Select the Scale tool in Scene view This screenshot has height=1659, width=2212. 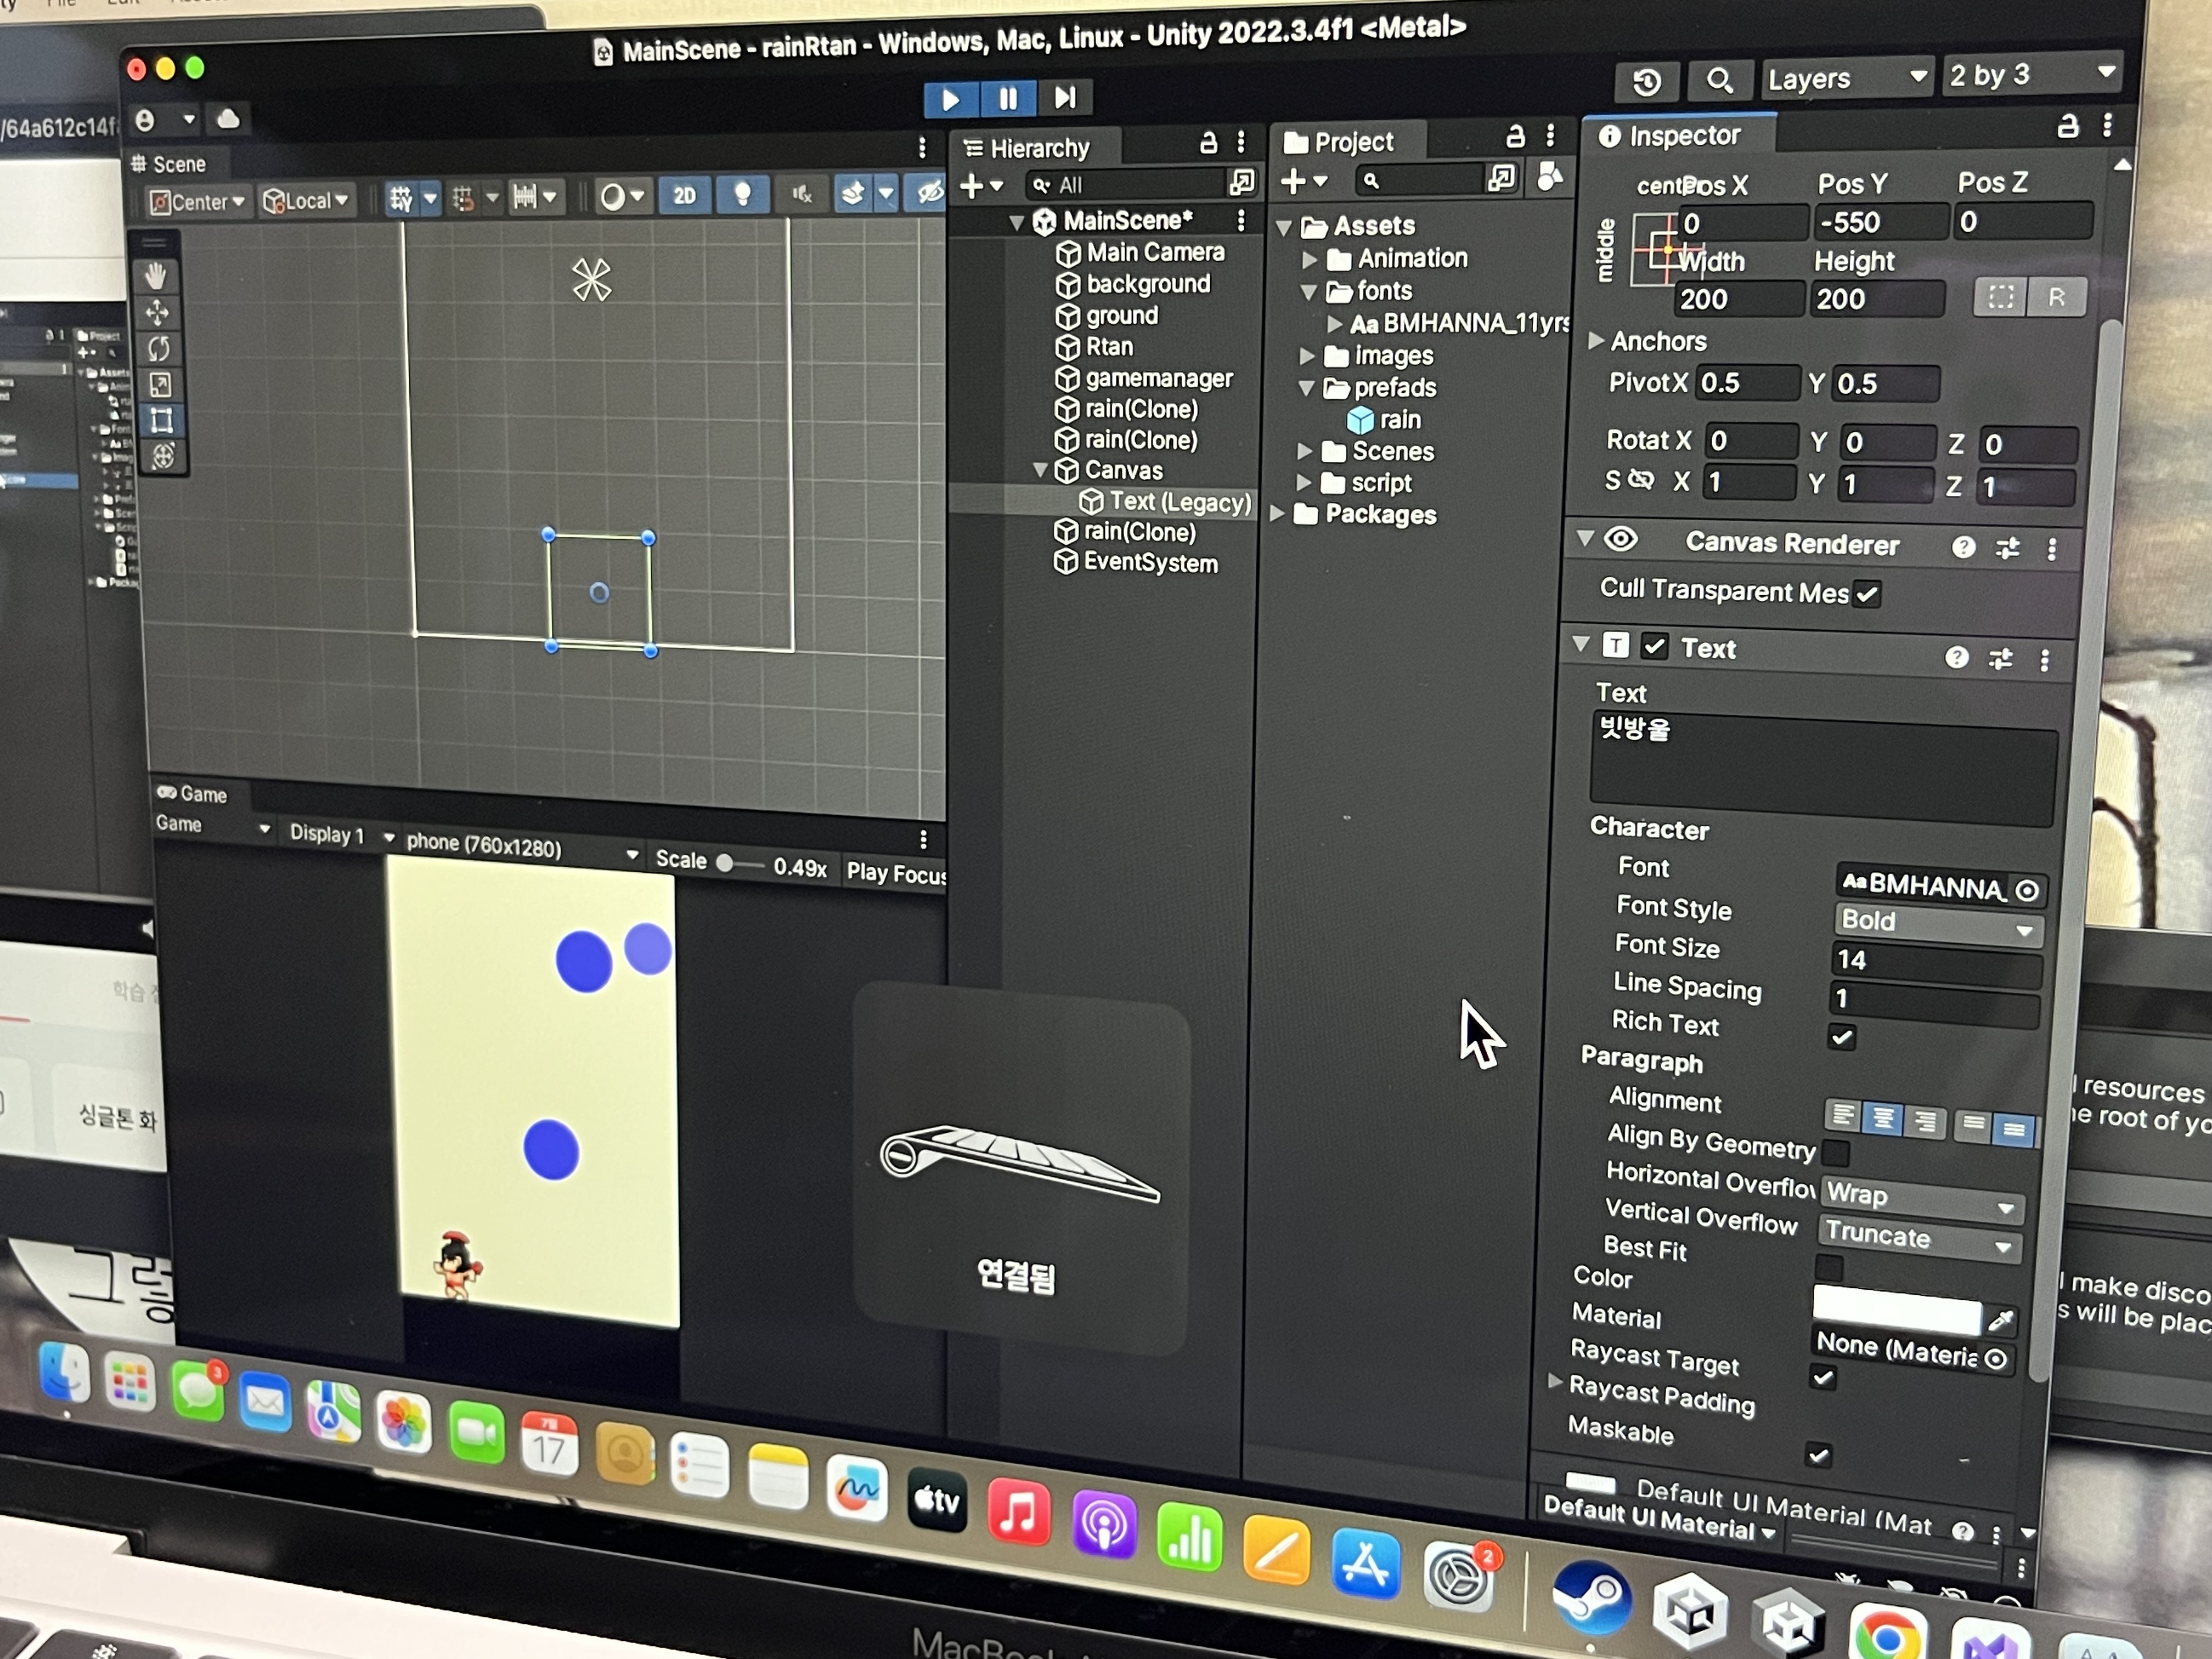pyautogui.click(x=160, y=384)
